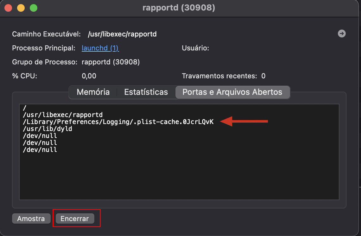
Task: Click the % CPU value 0,00
Action: click(89, 76)
